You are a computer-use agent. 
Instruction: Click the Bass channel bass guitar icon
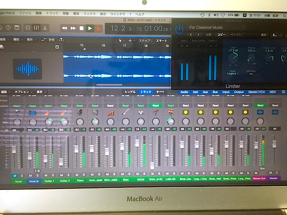tap(125, 112)
